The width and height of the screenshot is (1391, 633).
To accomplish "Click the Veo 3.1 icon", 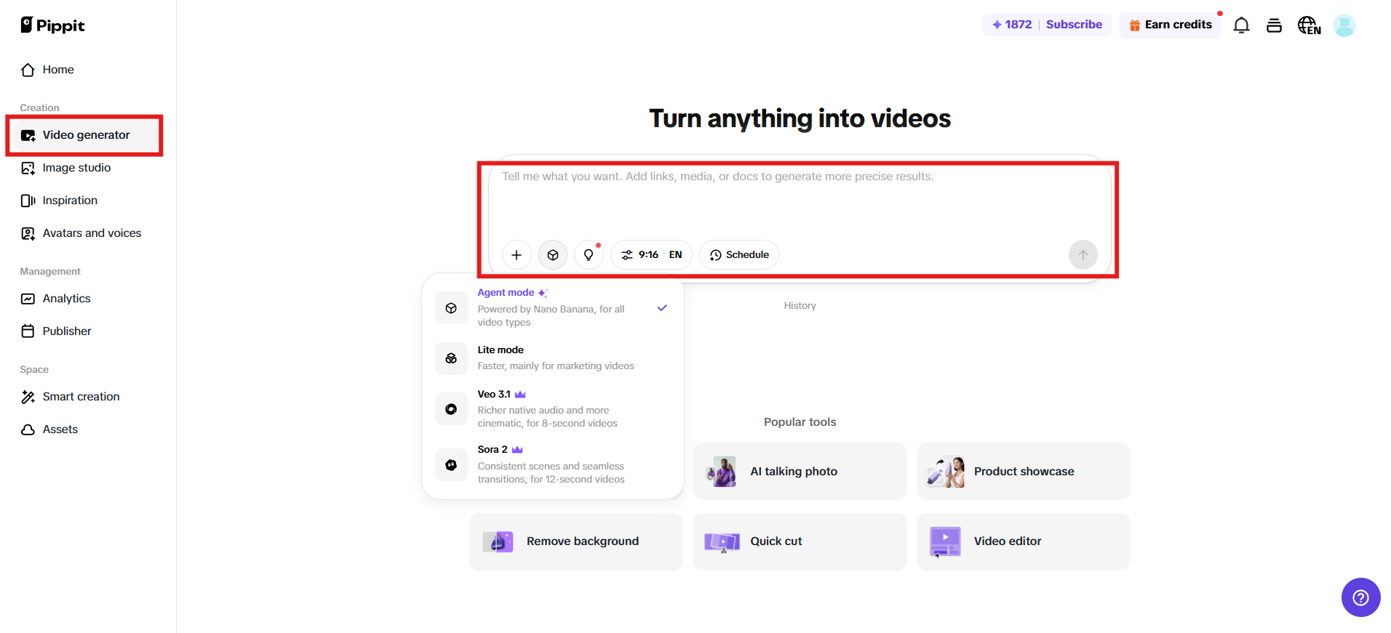I will pyautogui.click(x=451, y=409).
